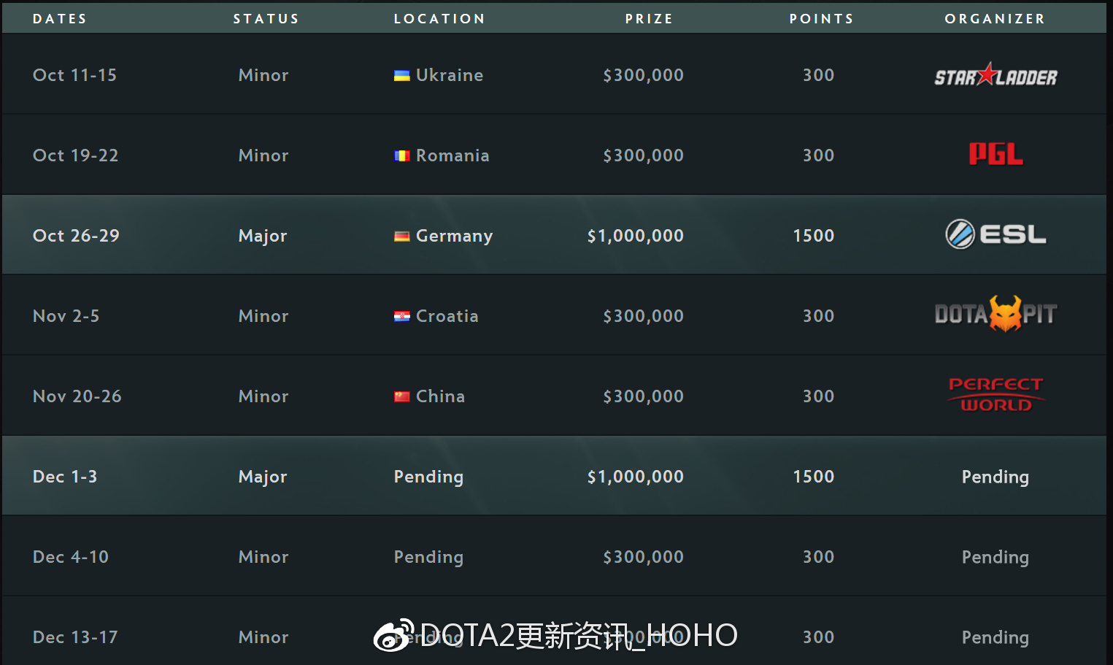The image size is (1113, 665).
Task: Click the ORGANIZER column header
Action: (x=995, y=19)
